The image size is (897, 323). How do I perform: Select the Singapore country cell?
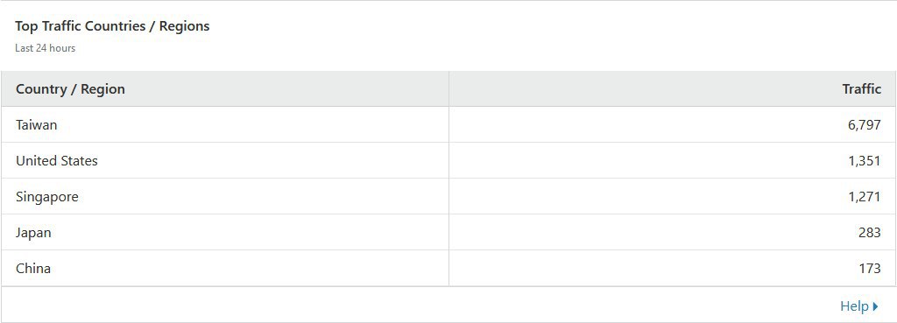click(x=225, y=197)
